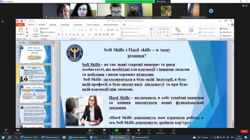Open the Рецензирование ribbon tab
The height and width of the screenshot is (140, 250).
[x=111, y=24]
